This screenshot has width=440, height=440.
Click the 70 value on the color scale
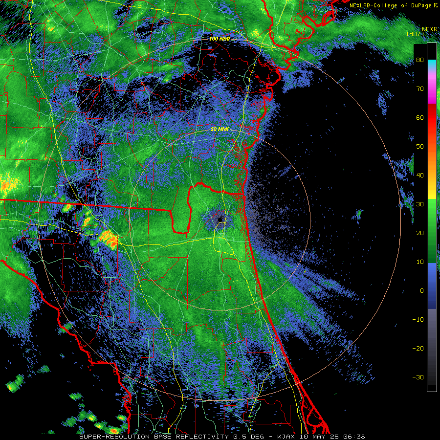tap(420, 89)
